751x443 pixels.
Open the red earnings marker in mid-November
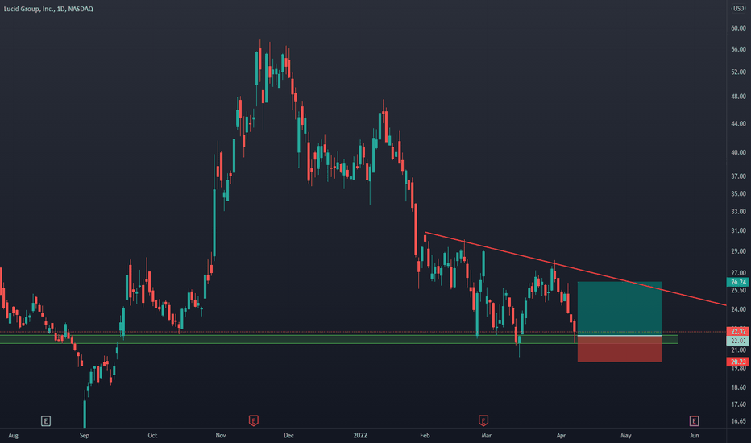253,421
